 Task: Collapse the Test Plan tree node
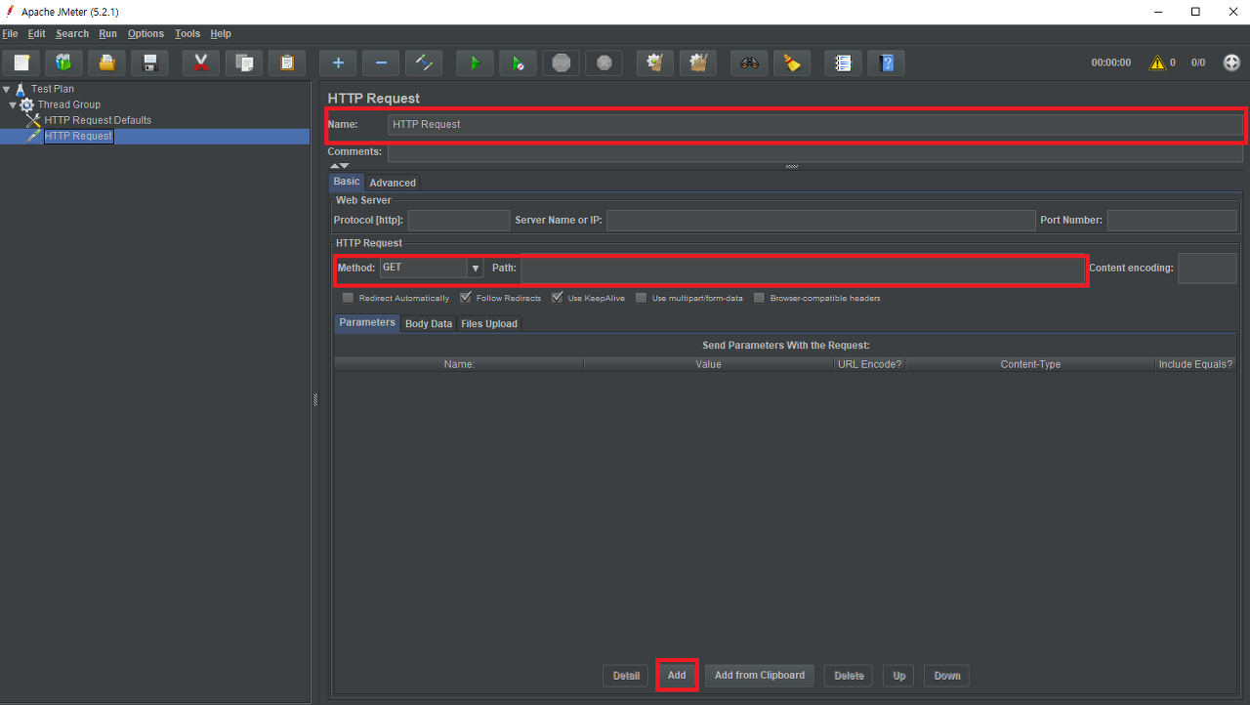click(x=6, y=89)
